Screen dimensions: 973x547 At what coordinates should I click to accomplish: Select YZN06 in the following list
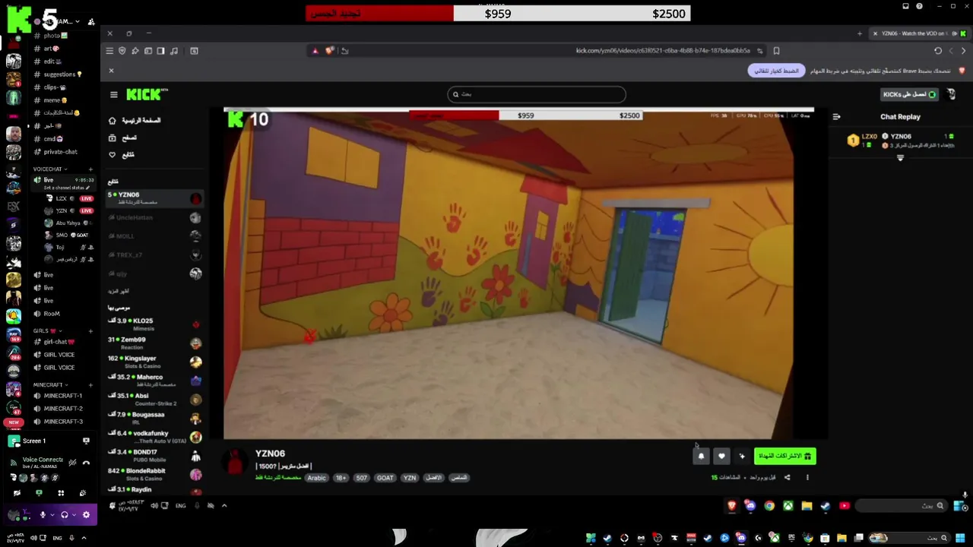point(155,198)
